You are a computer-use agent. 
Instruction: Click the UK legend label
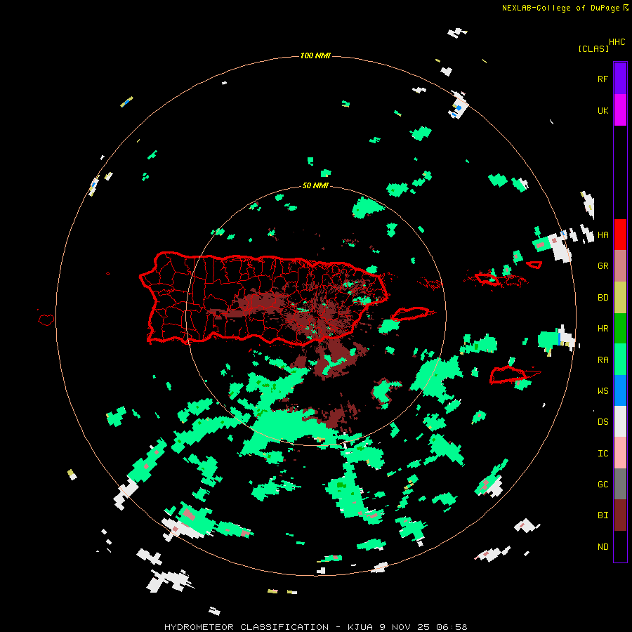[x=603, y=110]
